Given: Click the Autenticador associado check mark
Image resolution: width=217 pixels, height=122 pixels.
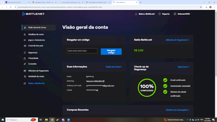Looking at the screenshot, I should coord(165,86).
